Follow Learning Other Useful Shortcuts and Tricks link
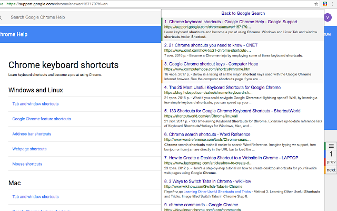 click(x=217, y=191)
